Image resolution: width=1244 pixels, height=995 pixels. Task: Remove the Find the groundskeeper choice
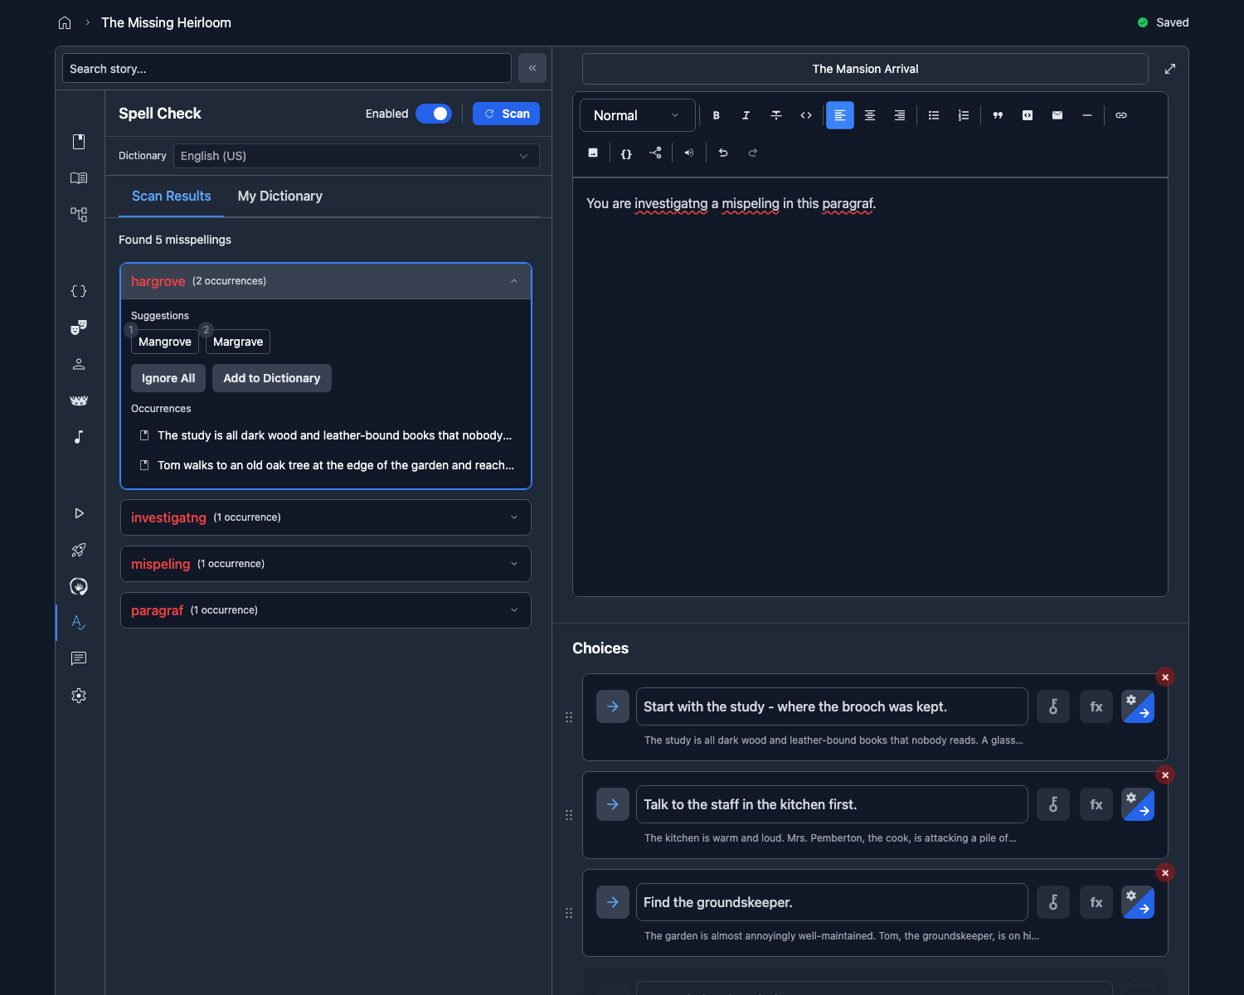(x=1165, y=872)
